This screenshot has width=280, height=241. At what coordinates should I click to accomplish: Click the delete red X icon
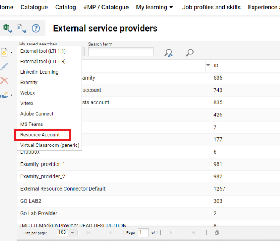click(x=4, y=81)
